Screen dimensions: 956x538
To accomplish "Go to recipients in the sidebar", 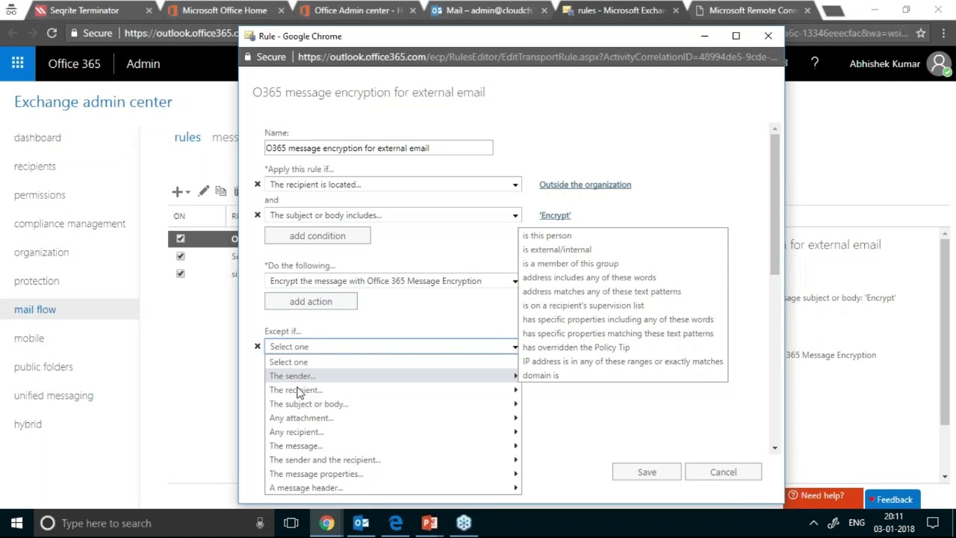I will [x=34, y=166].
